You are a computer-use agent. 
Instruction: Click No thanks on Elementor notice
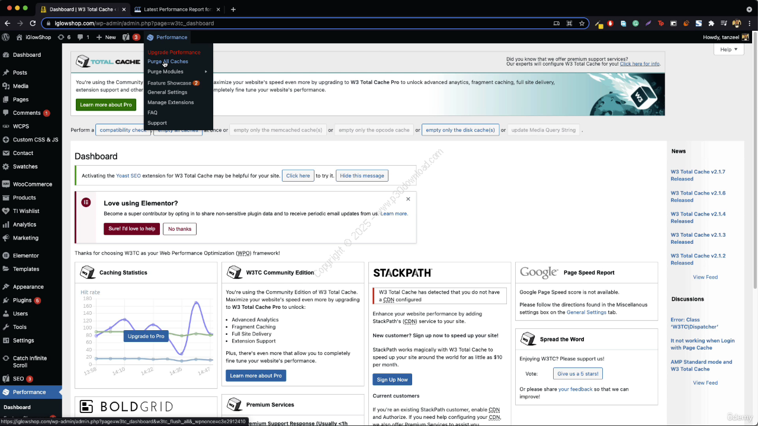point(179,229)
